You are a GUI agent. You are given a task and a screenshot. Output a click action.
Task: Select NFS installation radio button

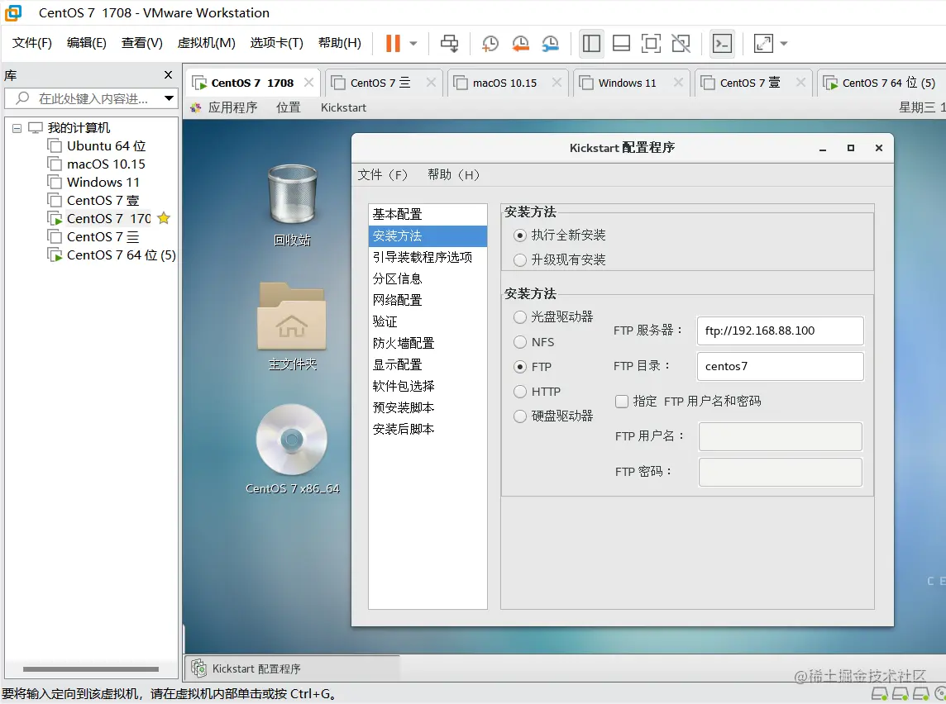tap(519, 342)
